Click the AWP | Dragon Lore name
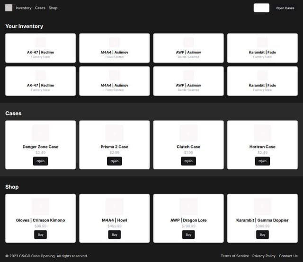 pos(188,220)
